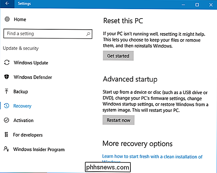Close the Settings window
Viewport: 217px width, 173px height.
click(211, 5)
